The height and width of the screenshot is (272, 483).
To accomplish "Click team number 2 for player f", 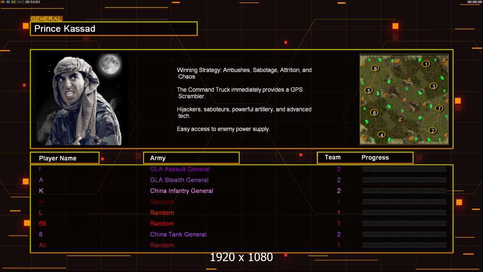I will tap(339, 169).
